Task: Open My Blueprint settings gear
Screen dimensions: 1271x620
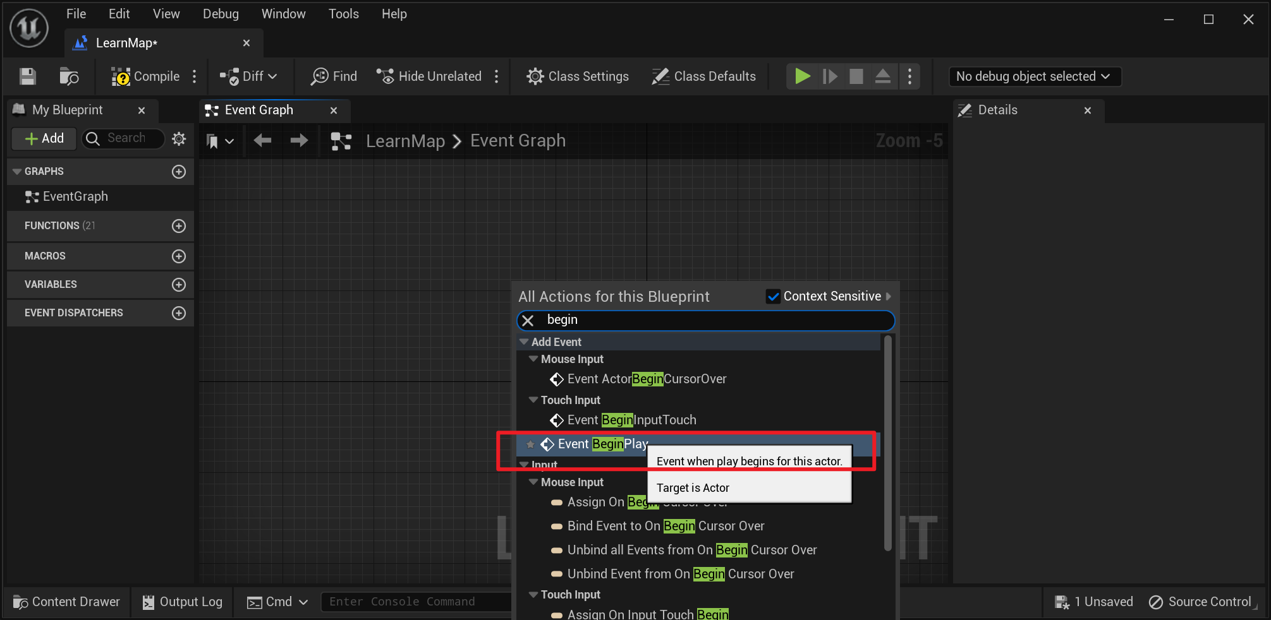Action: pos(179,138)
